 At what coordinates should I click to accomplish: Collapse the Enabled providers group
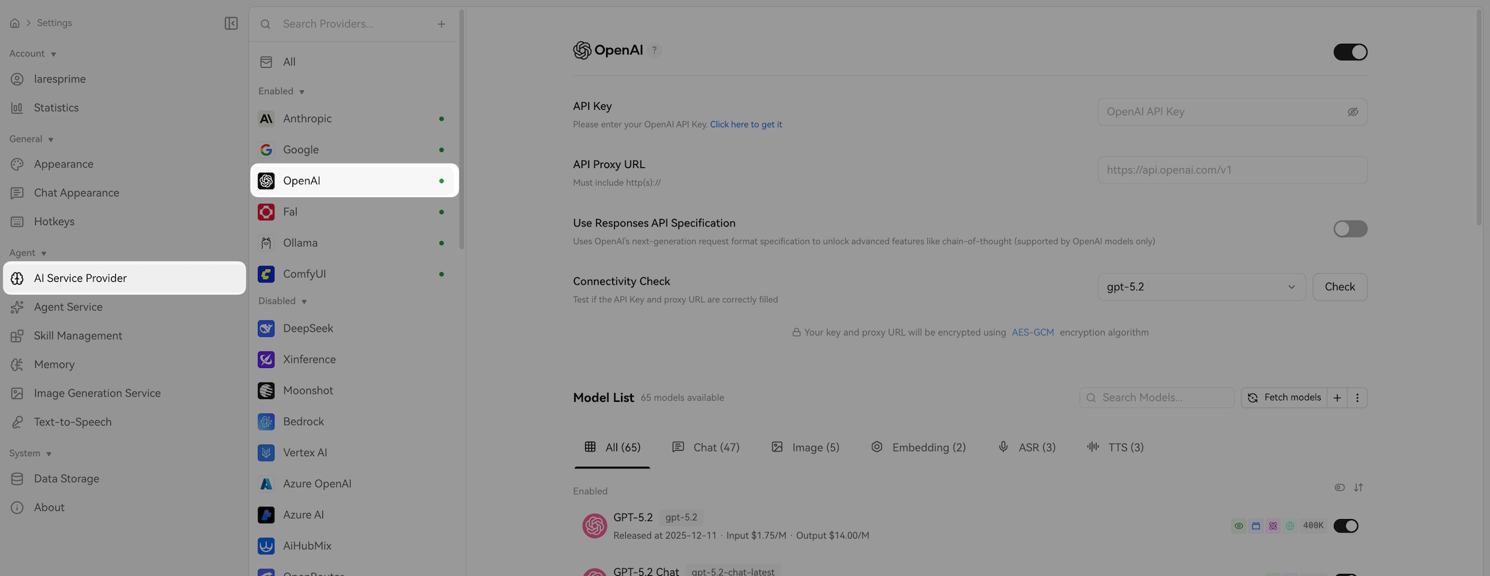(x=281, y=91)
